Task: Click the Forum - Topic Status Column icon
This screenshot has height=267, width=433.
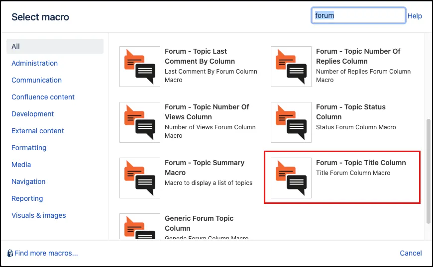Action: point(291,122)
